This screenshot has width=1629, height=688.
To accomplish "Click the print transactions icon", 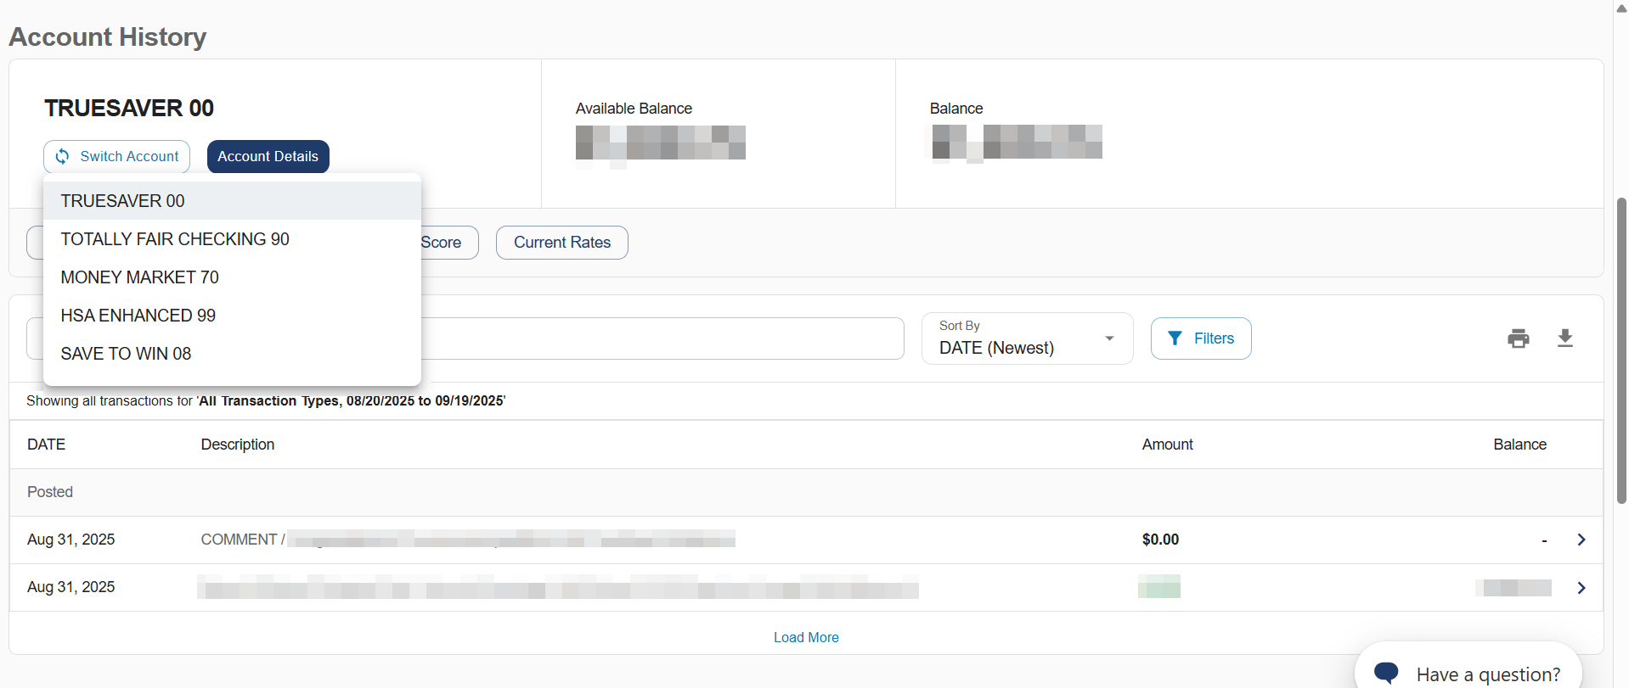I will (1518, 338).
